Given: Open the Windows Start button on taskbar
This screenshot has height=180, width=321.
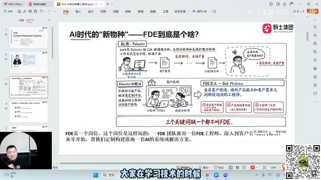Looking at the screenshot, I should (96, 175).
